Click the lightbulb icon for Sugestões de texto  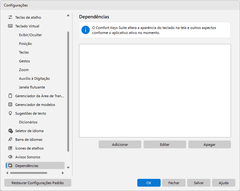[x=10, y=113]
